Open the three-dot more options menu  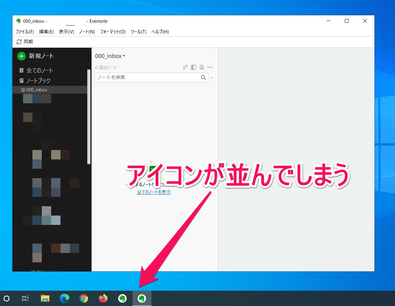click(x=210, y=67)
